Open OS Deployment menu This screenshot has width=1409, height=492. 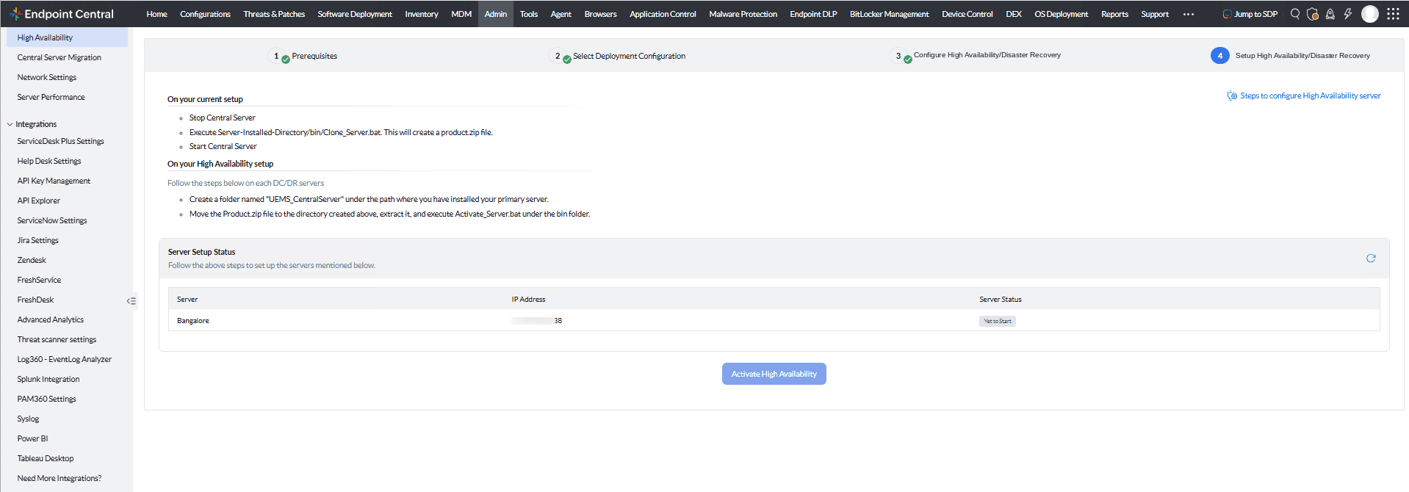[x=1062, y=14]
